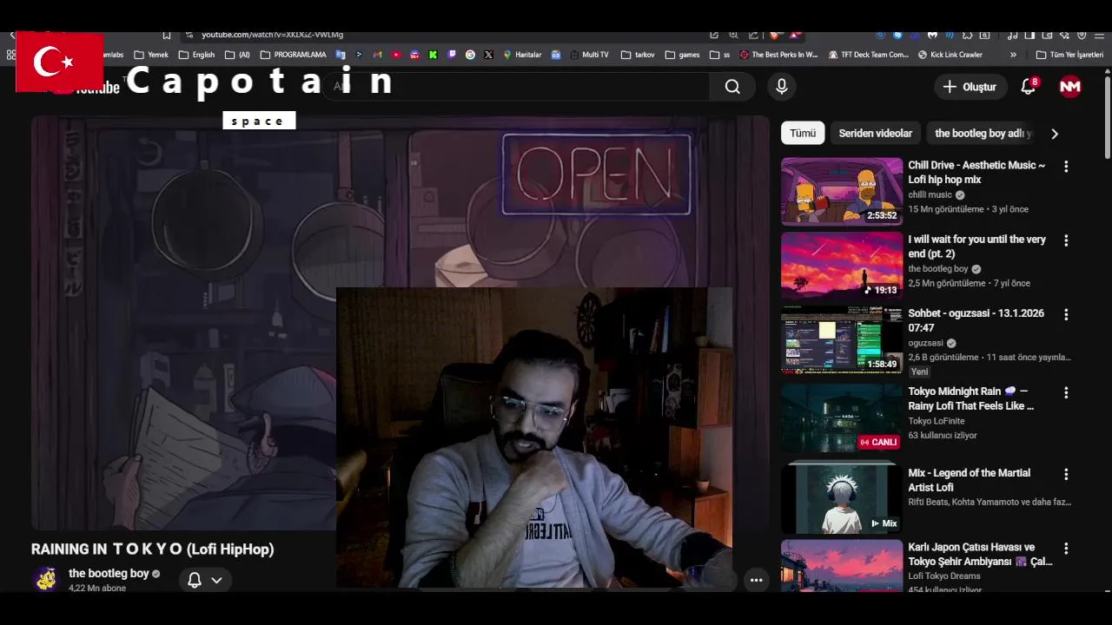Open the Tüm Yer İşaretleri folder

tap(1069, 55)
